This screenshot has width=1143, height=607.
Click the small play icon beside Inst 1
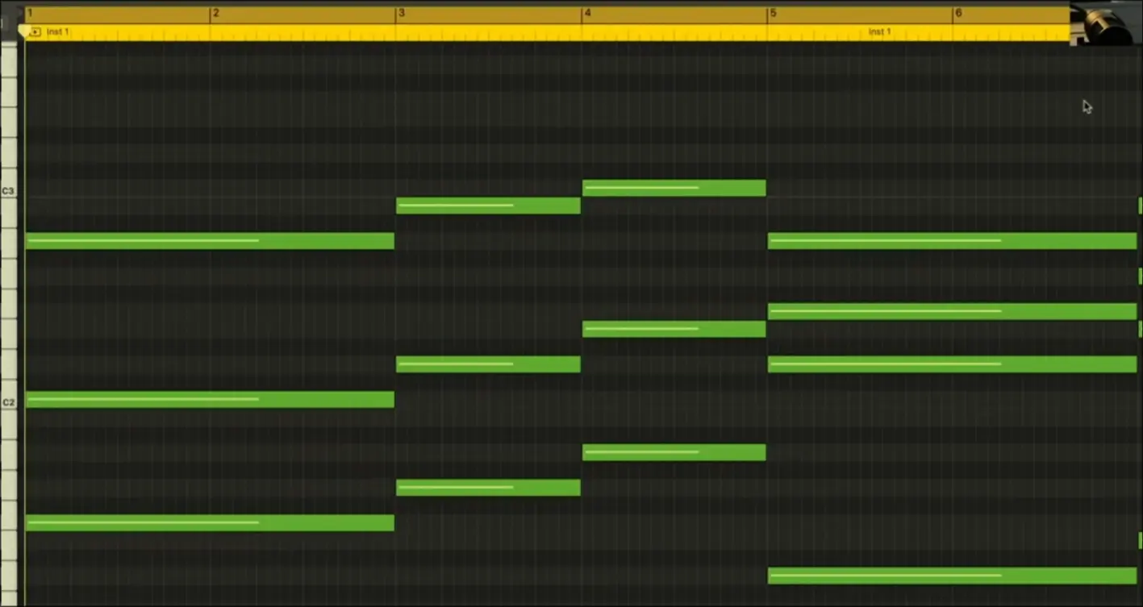point(35,32)
